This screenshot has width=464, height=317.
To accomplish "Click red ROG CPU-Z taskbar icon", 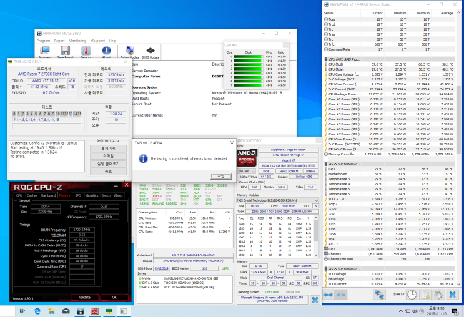I will click(x=95, y=311).
